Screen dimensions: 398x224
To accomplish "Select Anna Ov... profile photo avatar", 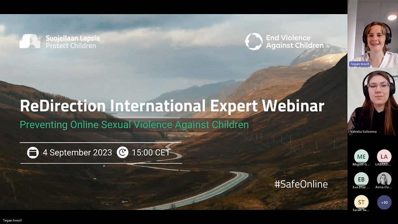I will pos(384,179).
